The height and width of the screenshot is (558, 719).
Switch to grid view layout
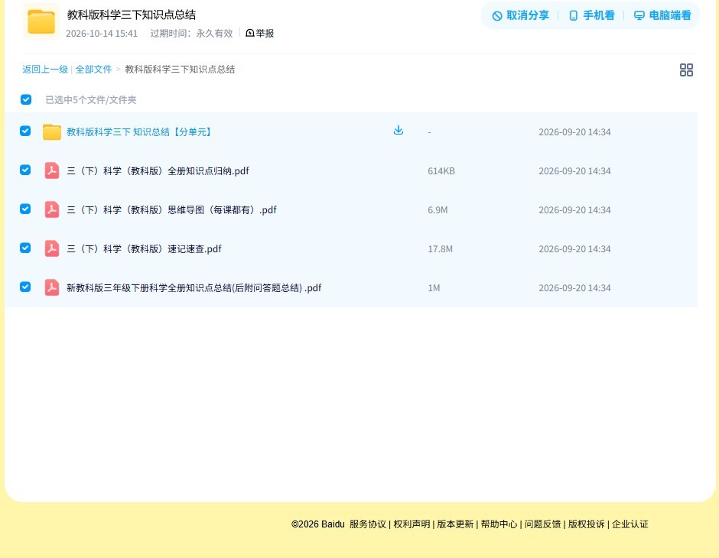(x=686, y=70)
